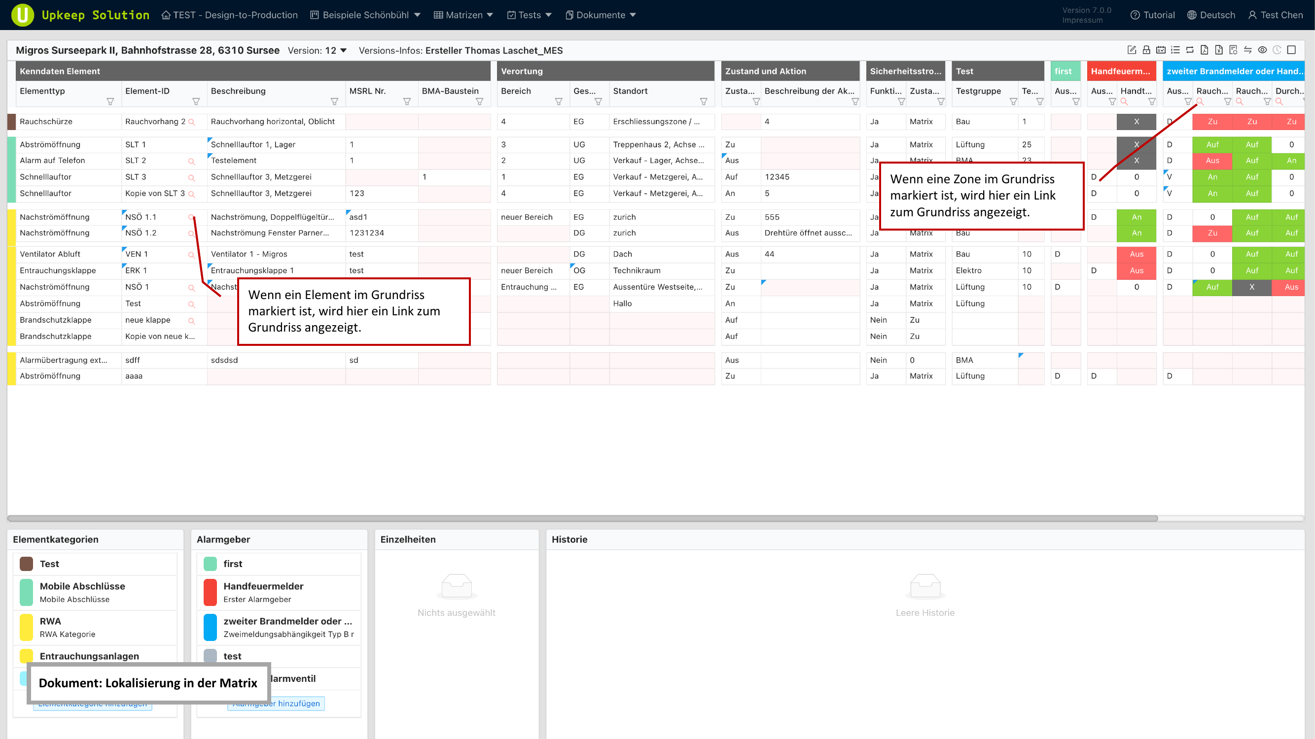Click the horizontal scrollbar below the matrix
Image resolution: width=1315 pixels, height=739 pixels.
[x=582, y=518]
